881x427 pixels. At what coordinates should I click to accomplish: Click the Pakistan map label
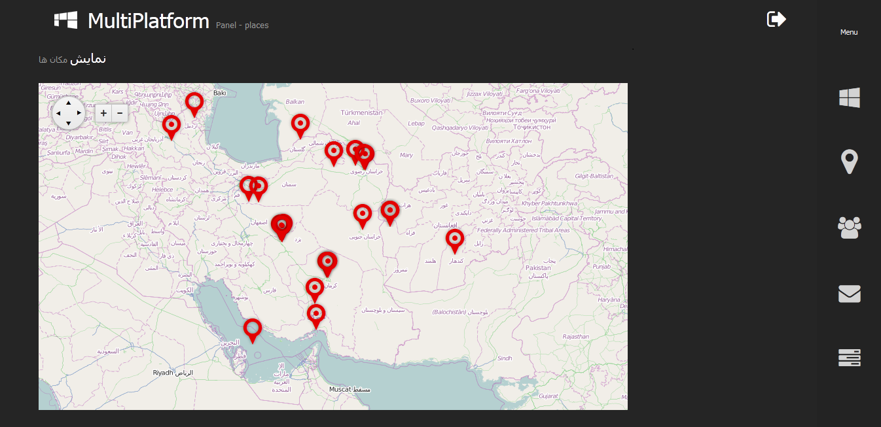(x=538, y=267)
